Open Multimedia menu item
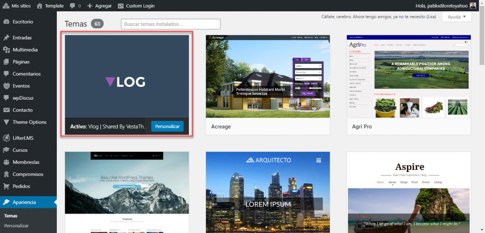The image size is (485, 233). (28, 50)
